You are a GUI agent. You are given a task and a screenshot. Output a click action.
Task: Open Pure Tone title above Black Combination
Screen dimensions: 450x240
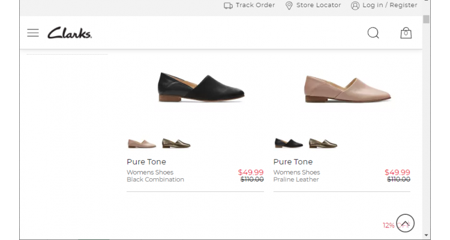(x=146, y=161)
